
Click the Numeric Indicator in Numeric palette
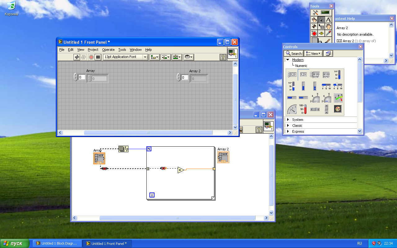[x=303, y=74]
